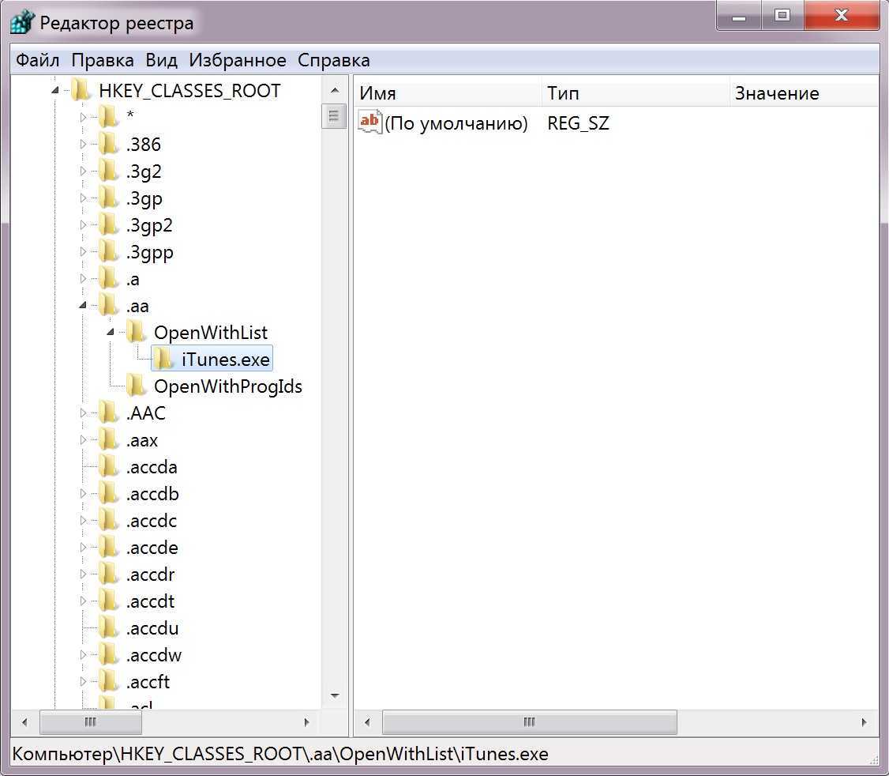
Task: Click the .3gp2 key folder icon
Action: coord(110,225)
